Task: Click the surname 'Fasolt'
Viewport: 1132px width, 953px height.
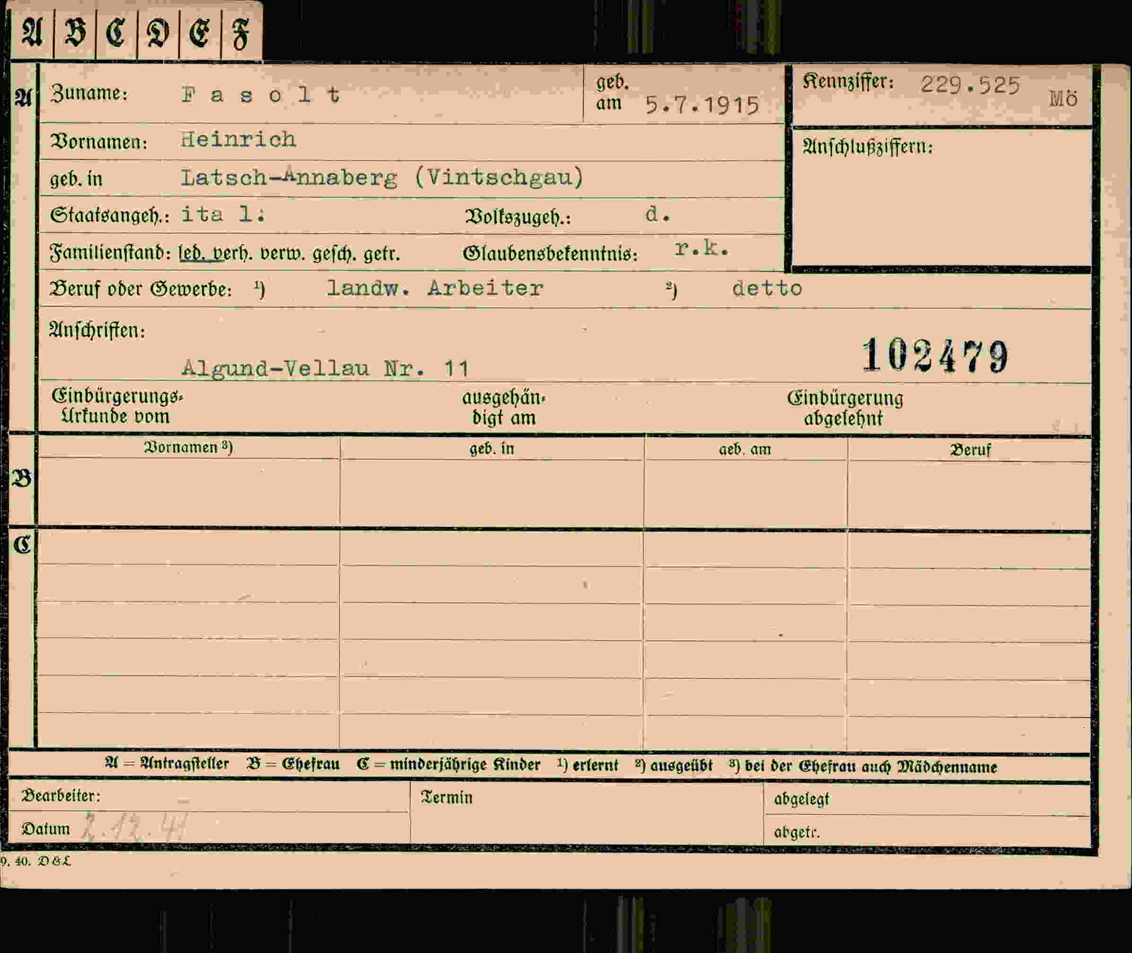Action: pos(261,95)
